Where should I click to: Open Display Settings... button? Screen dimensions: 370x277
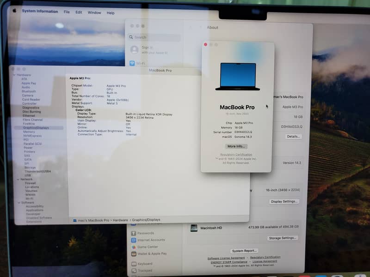(284, 201)
